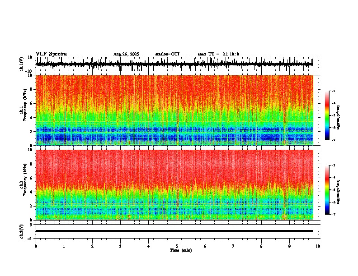Image resolution: width=358 pixels, height=276 pixels.
Task: Click the time axis tick label "6"
Action: (x=205, y=246)
